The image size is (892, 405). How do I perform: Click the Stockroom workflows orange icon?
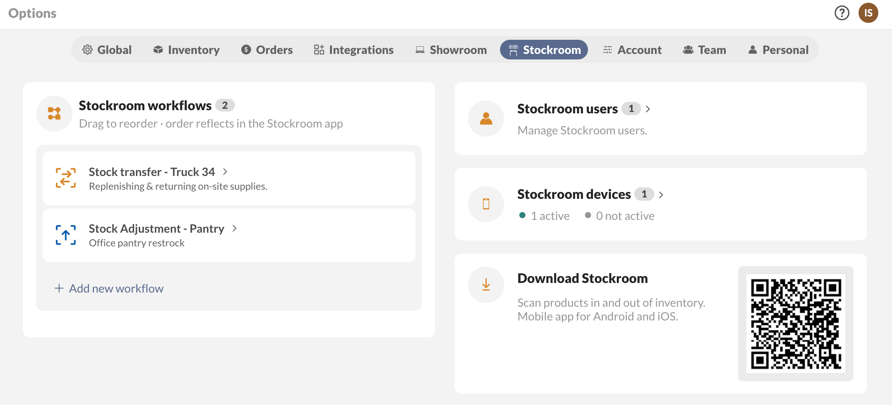tap(54, 113)
